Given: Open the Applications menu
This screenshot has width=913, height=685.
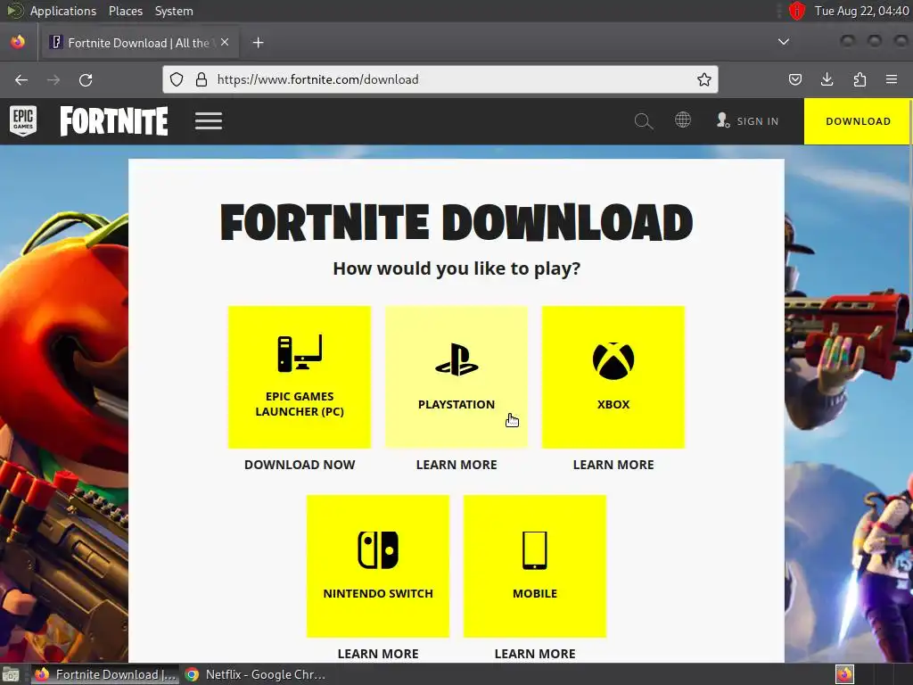Looking at the screenshot, I should [x=63, y=11].
